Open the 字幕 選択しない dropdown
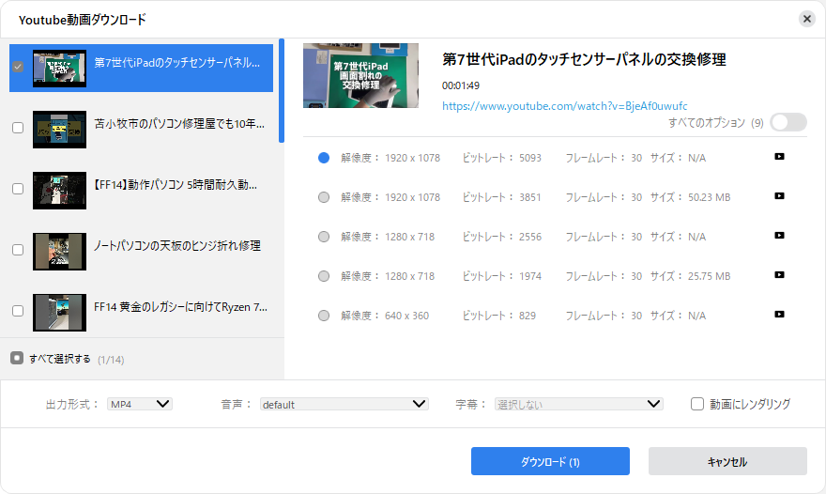826x494 pixels. point(578,404)
